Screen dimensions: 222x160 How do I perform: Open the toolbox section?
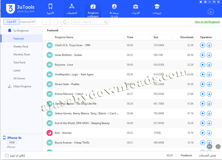(x=135, y=9)
